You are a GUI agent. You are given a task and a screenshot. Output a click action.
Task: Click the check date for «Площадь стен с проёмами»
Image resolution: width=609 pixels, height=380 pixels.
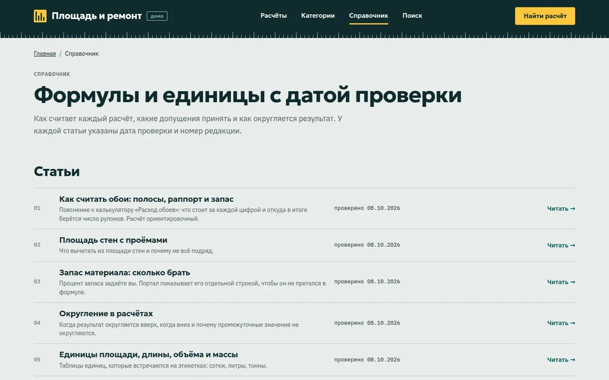pyautogui.click(x=367, y=245)
